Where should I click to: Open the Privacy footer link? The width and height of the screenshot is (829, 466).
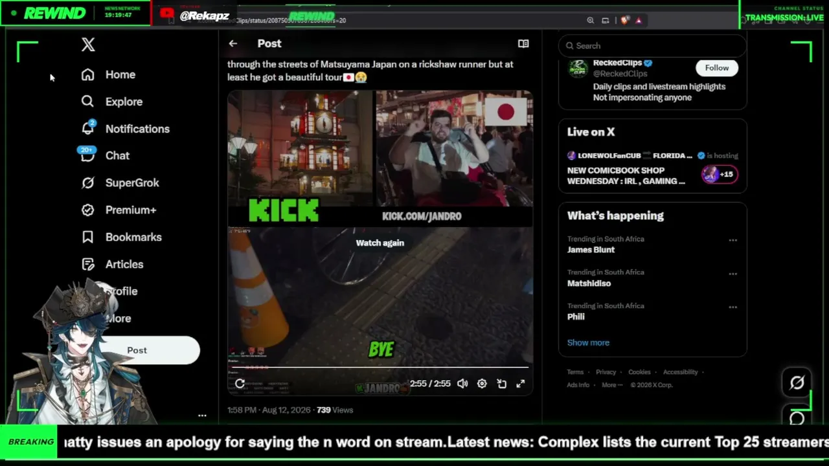point(606,372)
